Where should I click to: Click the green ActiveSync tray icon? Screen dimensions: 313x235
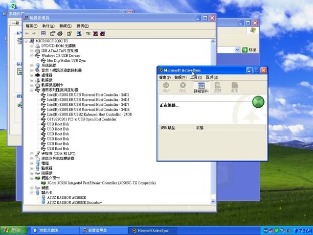tap(277, 231)
